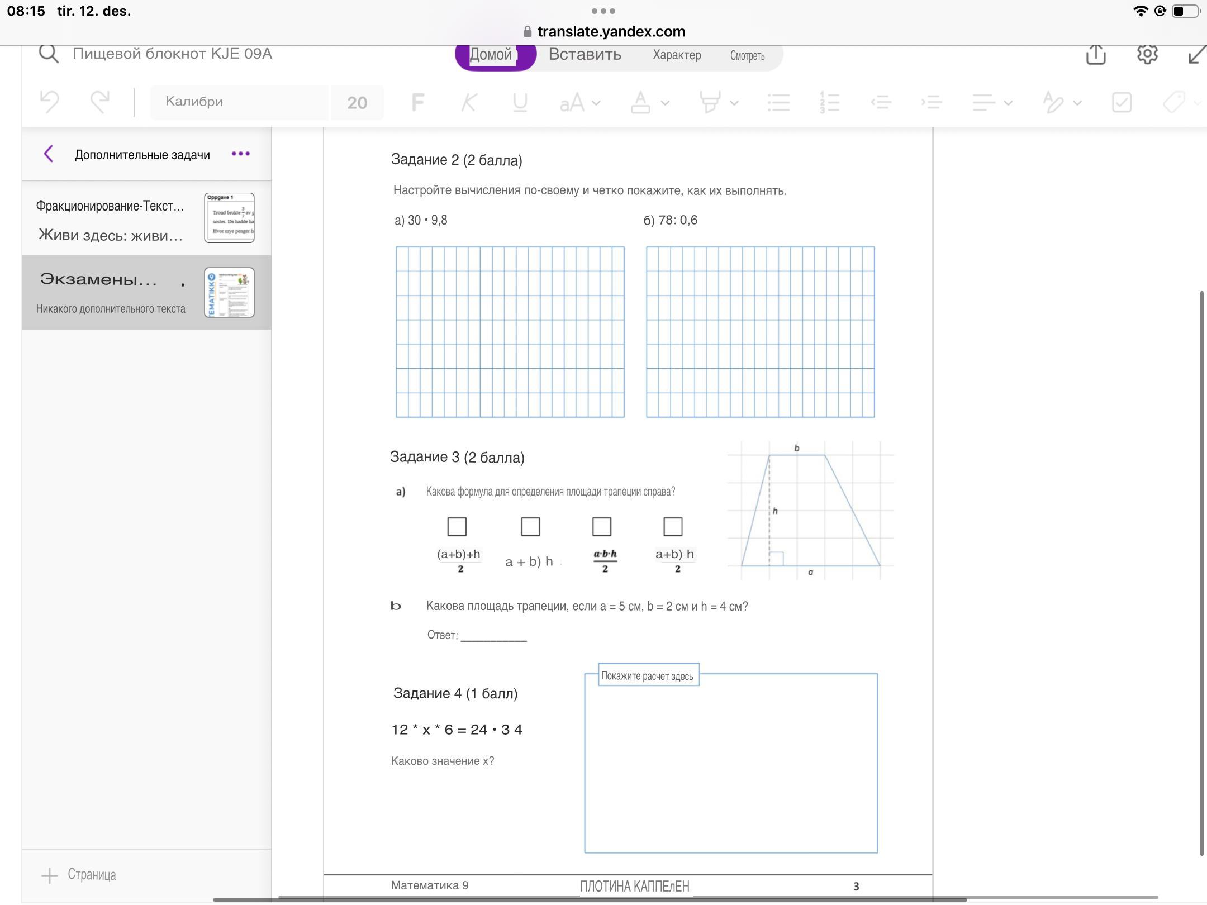Click the undo arrow icon
This screenshot has height=905, width=1207.
coord(50,102)
